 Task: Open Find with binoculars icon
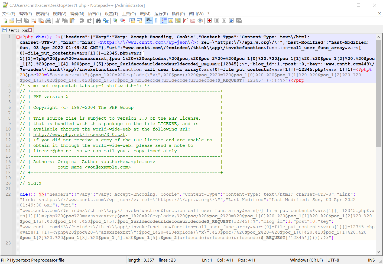pyautogui.click(x=98, y=21)
